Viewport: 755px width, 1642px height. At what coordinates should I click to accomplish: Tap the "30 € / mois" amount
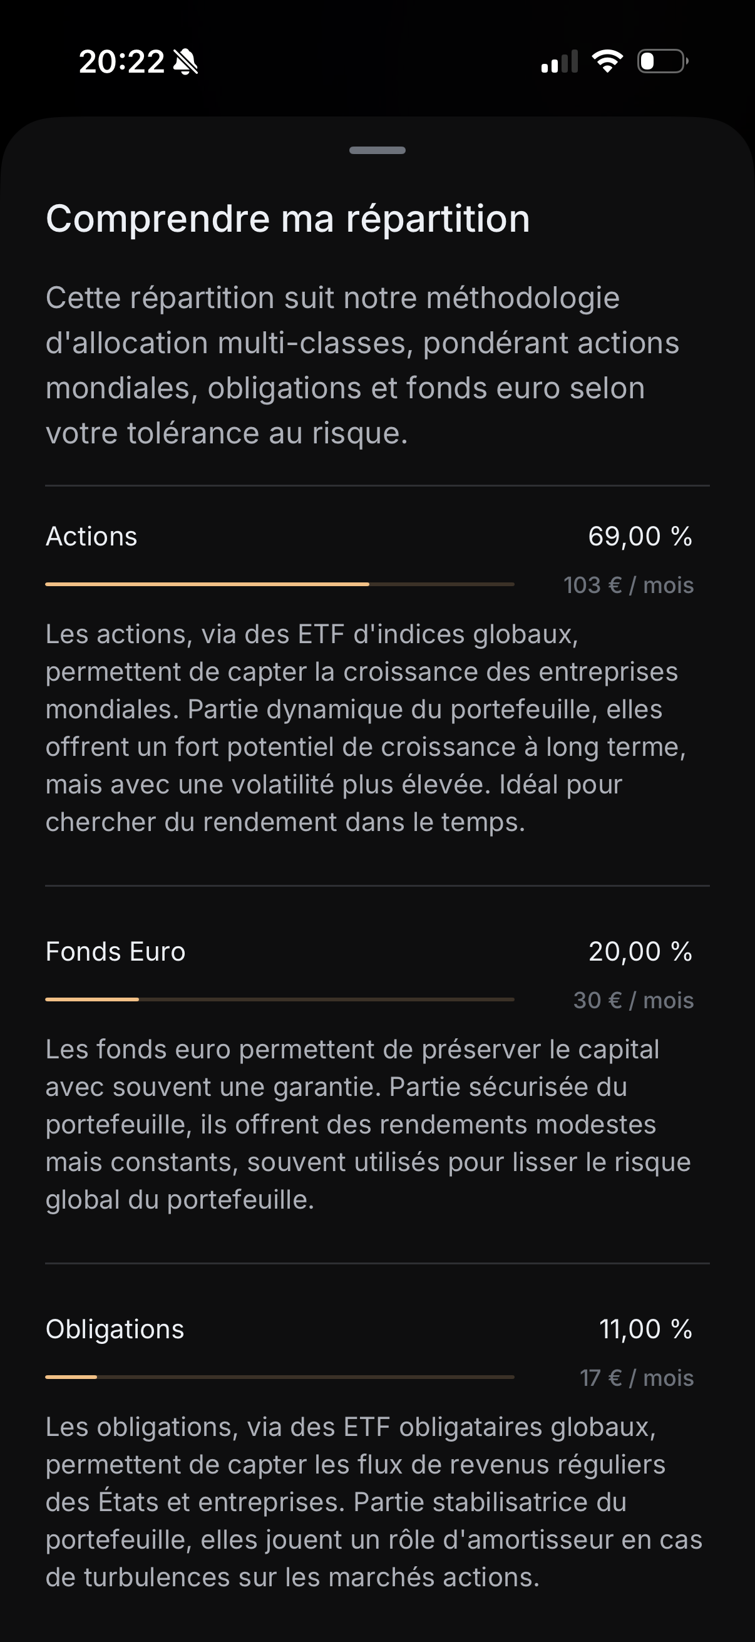(x=634, y=1000)
